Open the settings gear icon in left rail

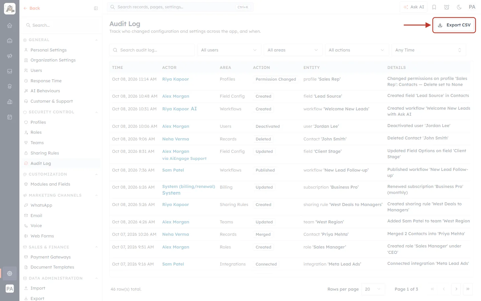pyautogui.click(x=10, y=273)
